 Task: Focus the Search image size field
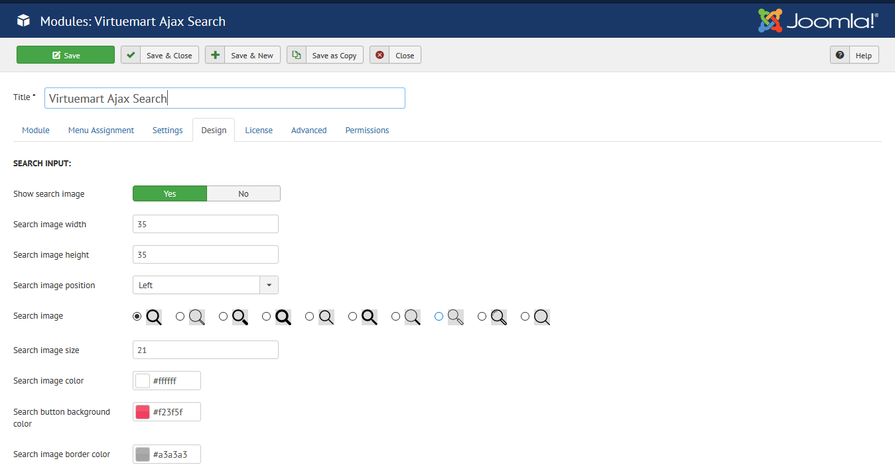pyautogui.click(x=206, y=350)
